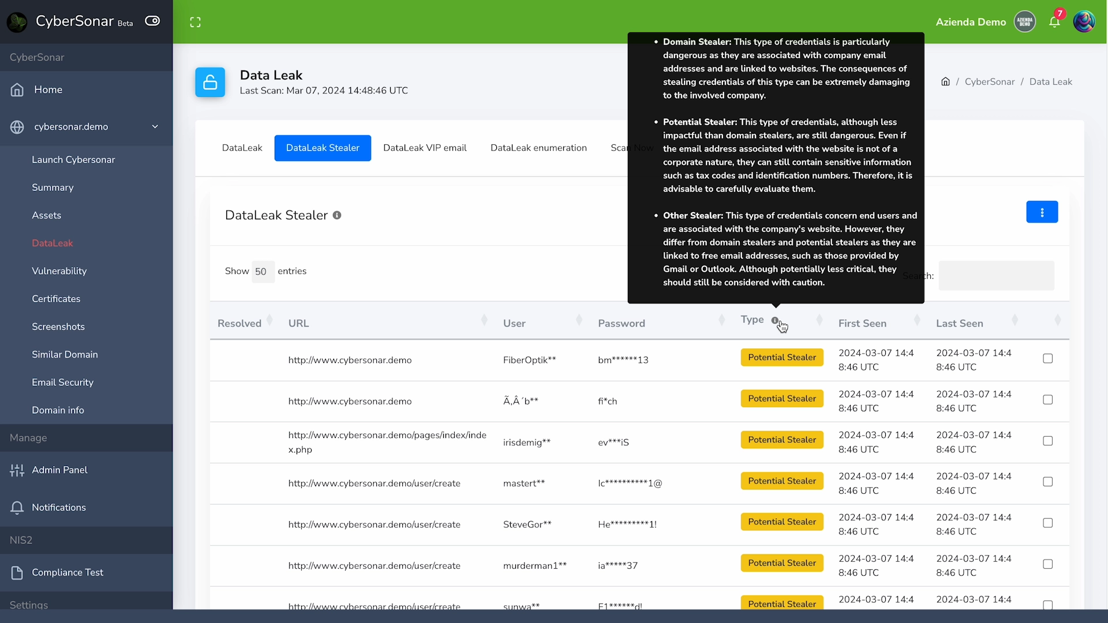Click Potential Stealer badge in SteveGor** row
The width and height of the screenshot is (1108, 623).
782,522
